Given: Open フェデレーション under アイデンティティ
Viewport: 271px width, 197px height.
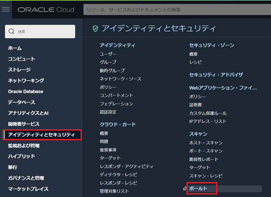Looking at the screenshot, I should coord(116,104).
